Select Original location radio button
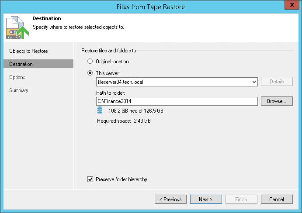 [90, 62]
